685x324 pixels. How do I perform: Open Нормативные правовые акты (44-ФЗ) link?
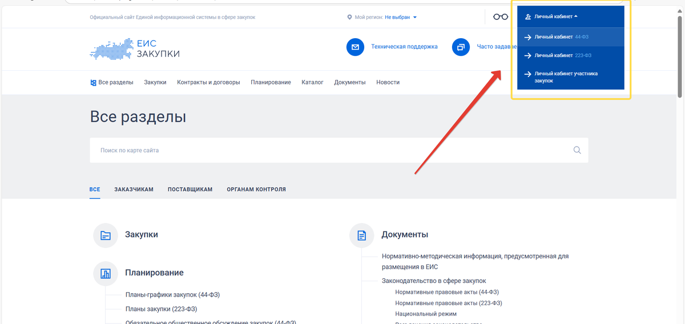(447, 292)
